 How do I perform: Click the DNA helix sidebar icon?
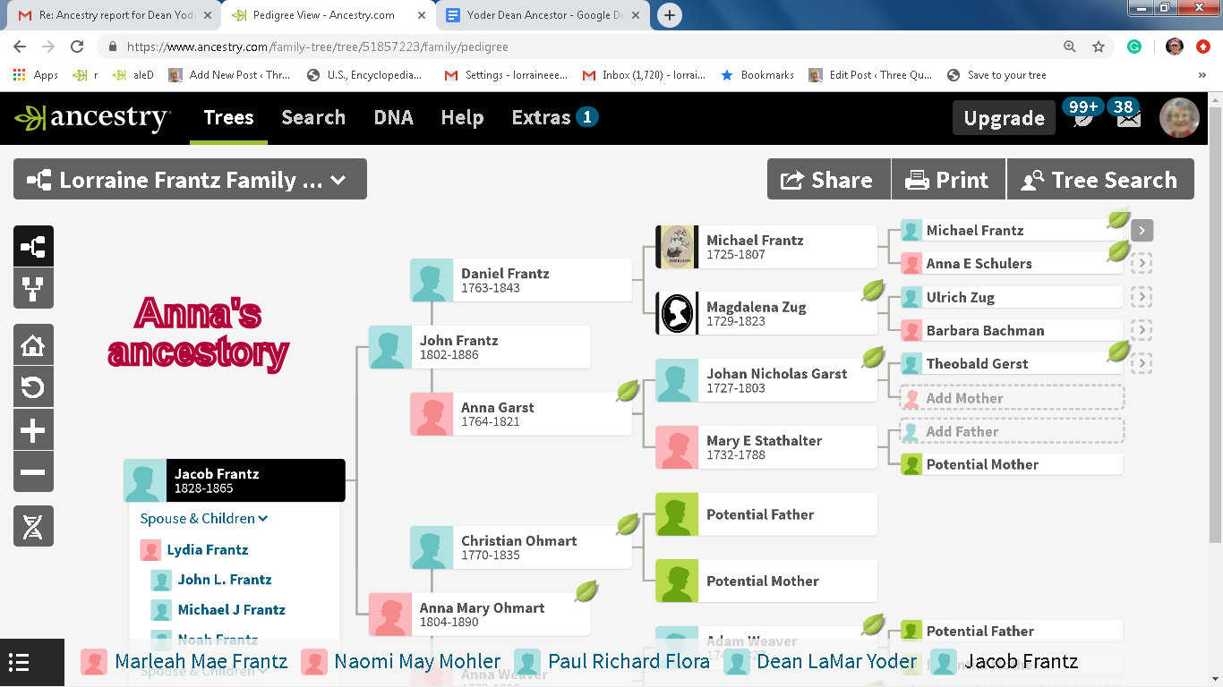tap(33, 526)
